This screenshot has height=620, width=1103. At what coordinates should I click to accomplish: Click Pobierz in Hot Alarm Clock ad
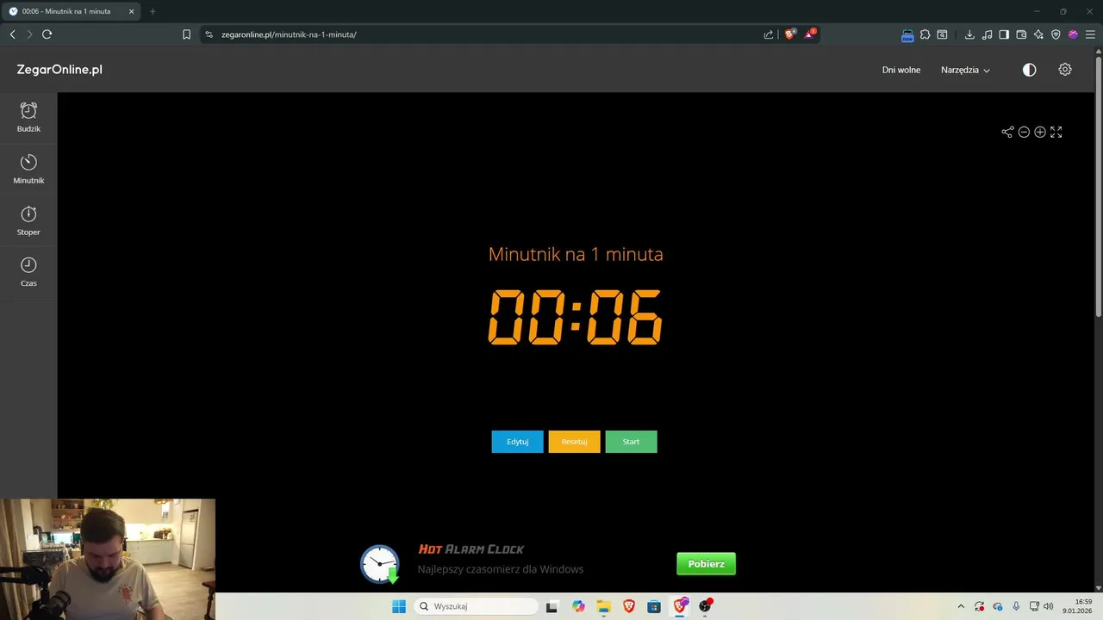[x=706, y=564]
